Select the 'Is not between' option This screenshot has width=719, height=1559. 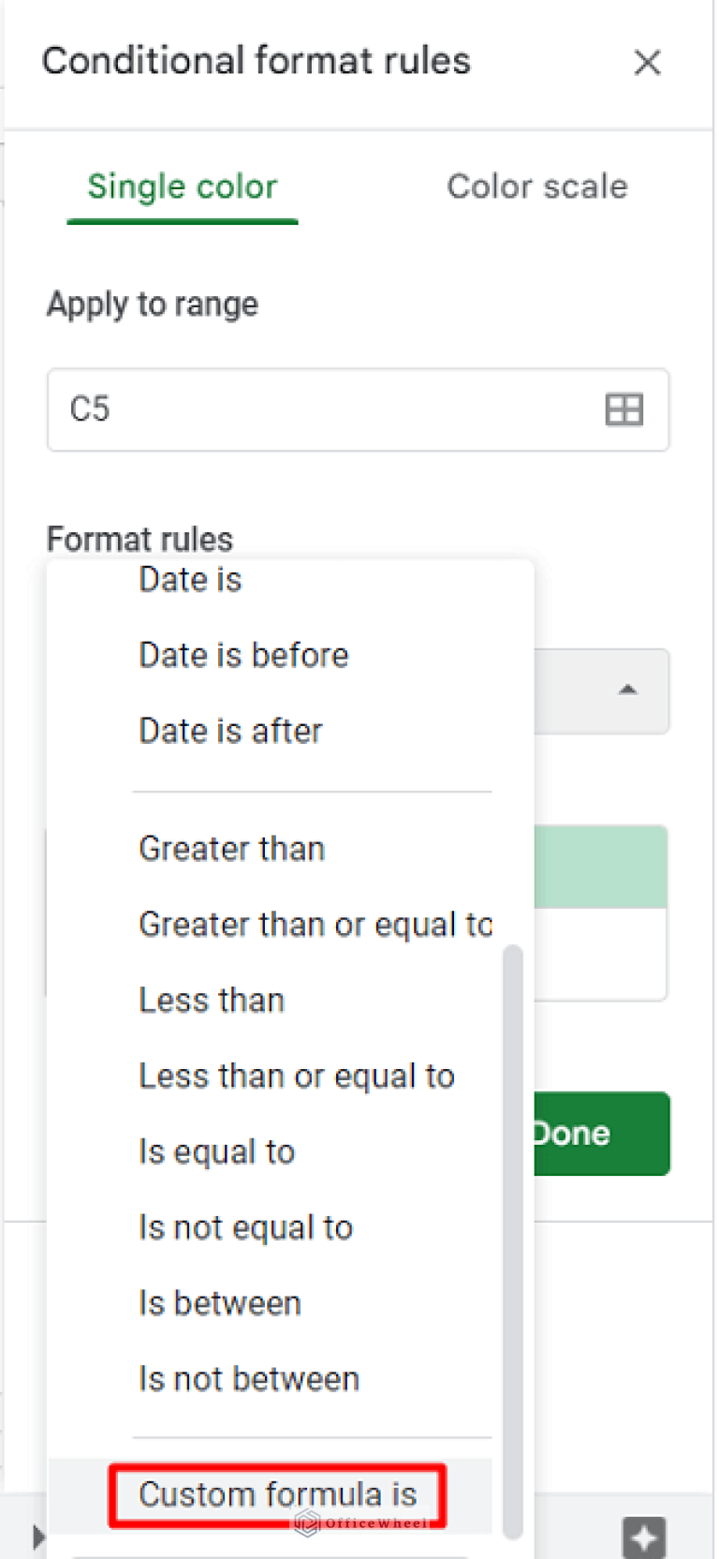248,1378
